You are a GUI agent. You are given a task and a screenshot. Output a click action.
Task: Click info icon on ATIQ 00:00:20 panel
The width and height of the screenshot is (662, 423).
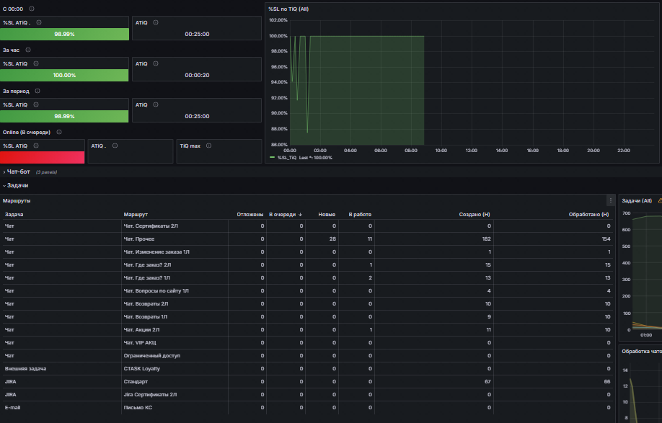tap(156, 63)
